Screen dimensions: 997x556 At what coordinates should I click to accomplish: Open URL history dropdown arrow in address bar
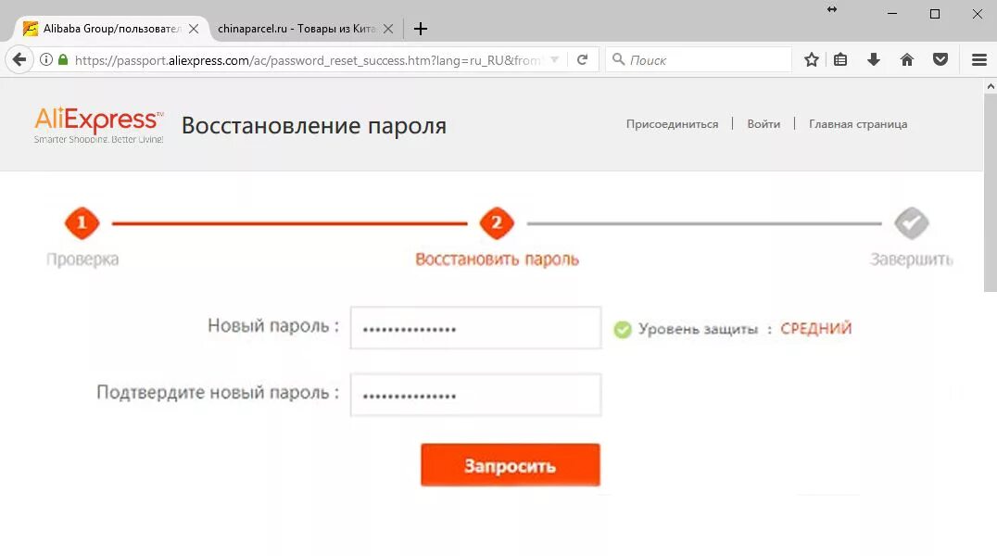click(554, 60)
